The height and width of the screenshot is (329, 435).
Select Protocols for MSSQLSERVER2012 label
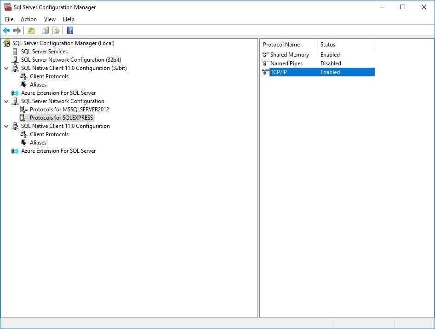69,110
